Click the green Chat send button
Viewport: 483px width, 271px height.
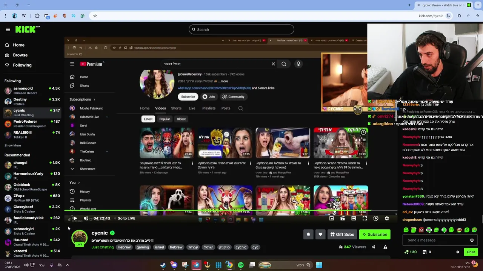471,252
